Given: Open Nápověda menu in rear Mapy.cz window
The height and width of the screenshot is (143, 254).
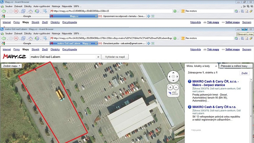Looking at the screenshot, I should tap(67, 6).
